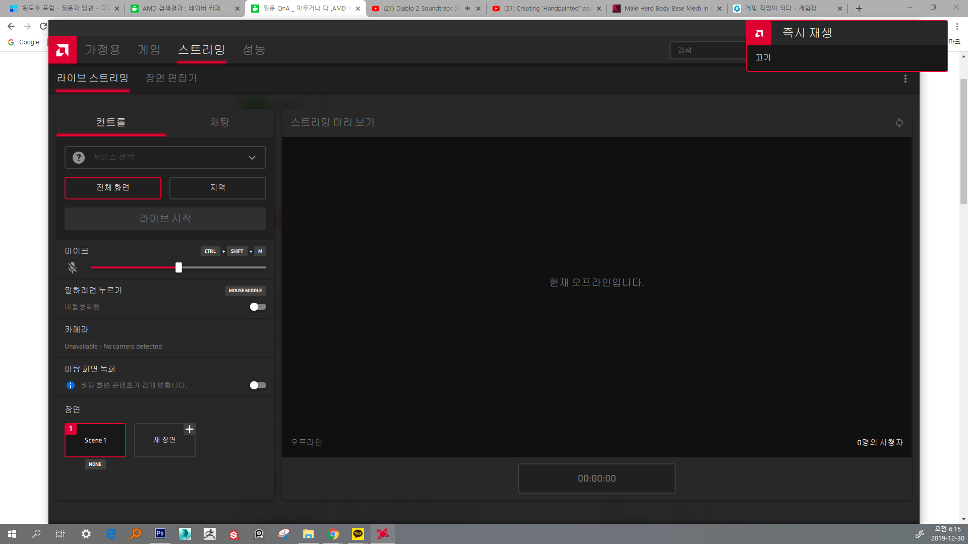
Task: Open Windows Start menu
Action: tap(12, 534)
